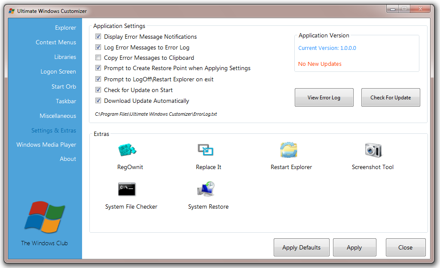Launch the Replace It icon

tap(206, 150)
